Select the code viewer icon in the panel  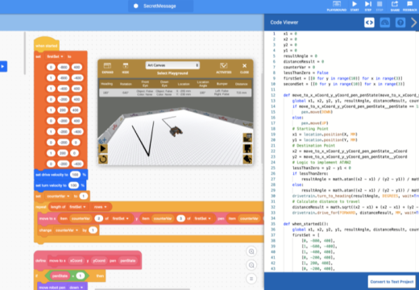click(x=369, y=23)
